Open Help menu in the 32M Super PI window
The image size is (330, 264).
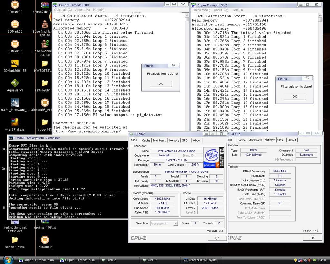pos(237,10)
